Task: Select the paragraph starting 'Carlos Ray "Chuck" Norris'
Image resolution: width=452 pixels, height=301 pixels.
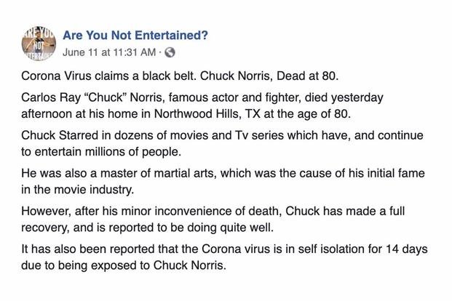Action: tap(202, 105)
